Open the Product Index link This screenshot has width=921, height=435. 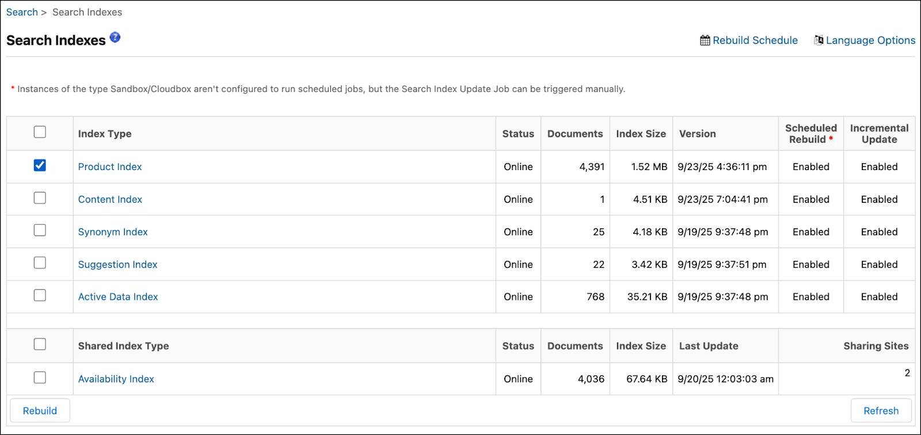pos(110,167)
